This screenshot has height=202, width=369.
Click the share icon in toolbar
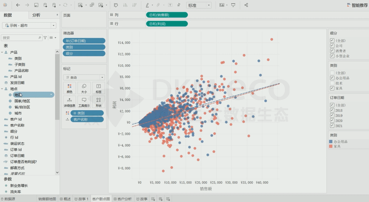click(x=246, y=5)
